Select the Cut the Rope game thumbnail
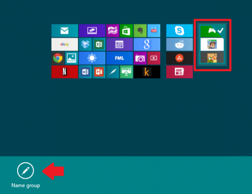This screenshot has width=252, height=194. click(x=212, y=58)
